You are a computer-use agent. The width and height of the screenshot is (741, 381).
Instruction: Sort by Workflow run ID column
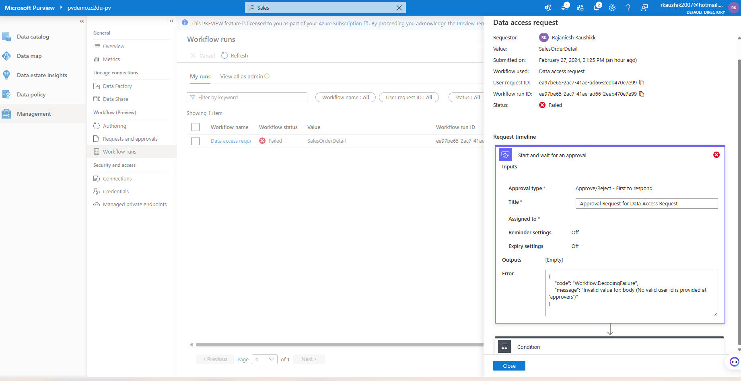455,127
